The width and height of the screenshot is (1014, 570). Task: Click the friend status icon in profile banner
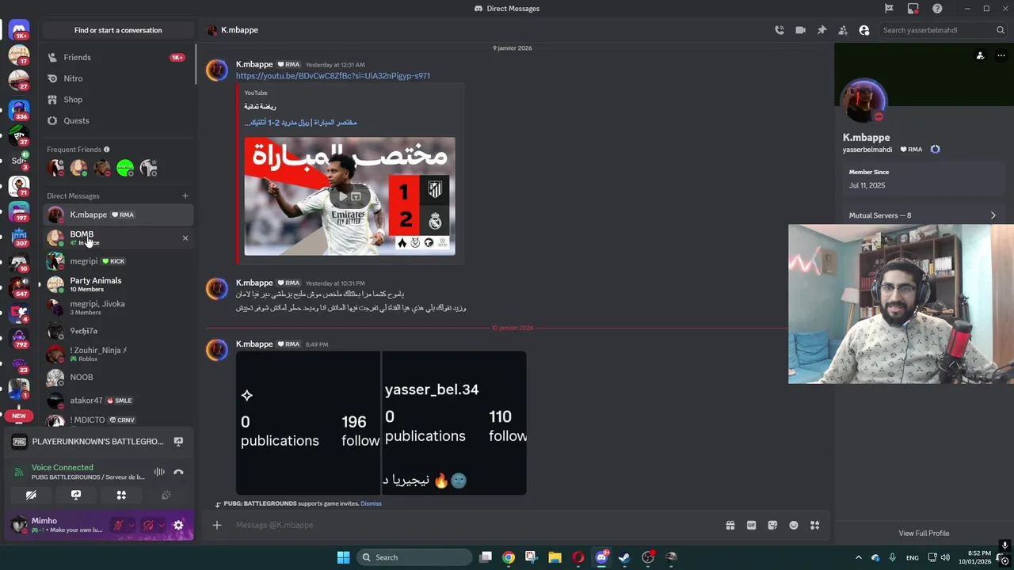click(x=980, y=55)
